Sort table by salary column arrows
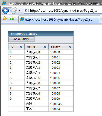The width and height of the screenshot is (102, 116). pyautogui.click(x=70, y=47)
